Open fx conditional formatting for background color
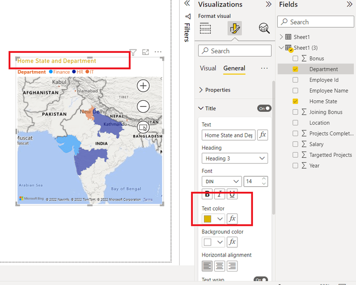Viewport: 356px width, 285px height. pos(232,242)
